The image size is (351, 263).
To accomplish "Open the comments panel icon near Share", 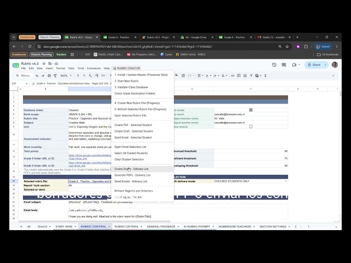I will coord(284,65).
